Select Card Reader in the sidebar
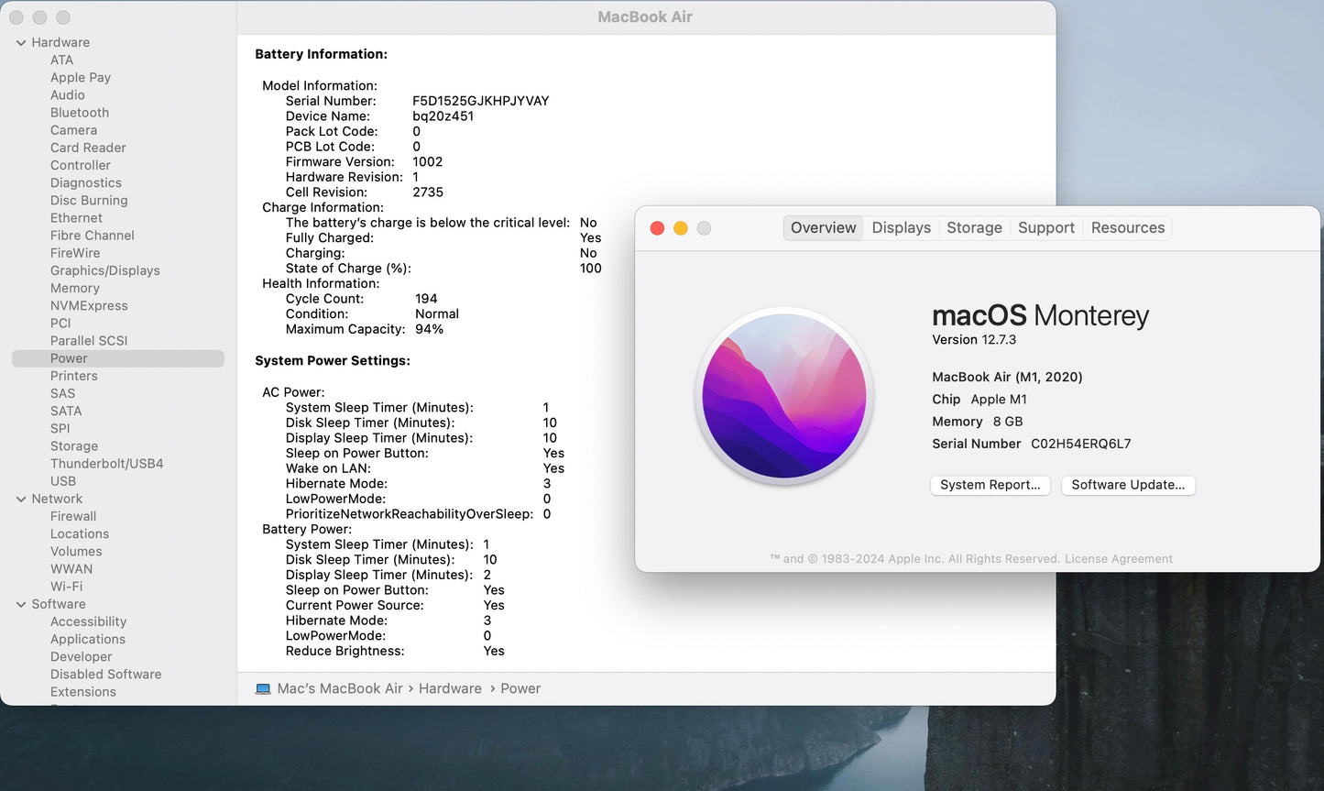Screen dimensions: 1324x791 88,148
